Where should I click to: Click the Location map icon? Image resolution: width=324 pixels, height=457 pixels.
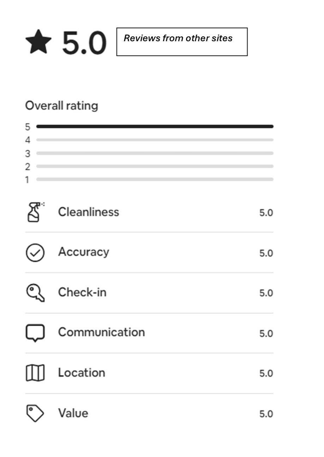coord(35,373)
